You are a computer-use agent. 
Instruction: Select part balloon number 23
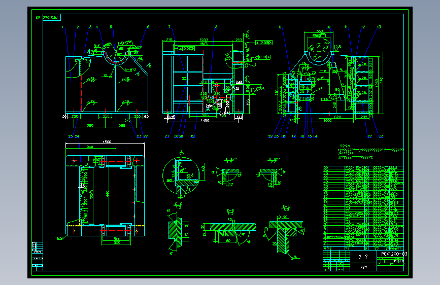(x=139, y=136)
